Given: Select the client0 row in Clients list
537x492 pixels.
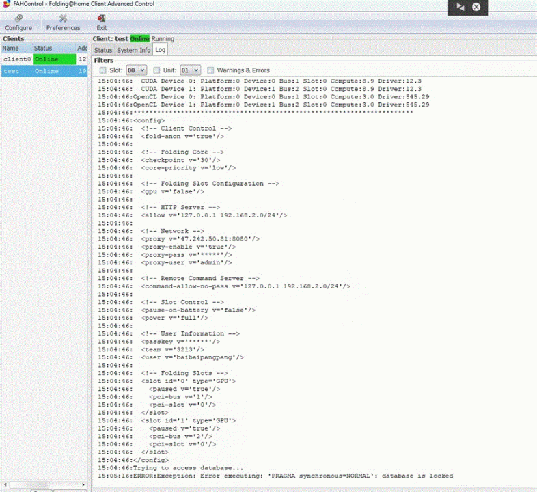Looking at the screenshot, I should click(x=44, y=59).
